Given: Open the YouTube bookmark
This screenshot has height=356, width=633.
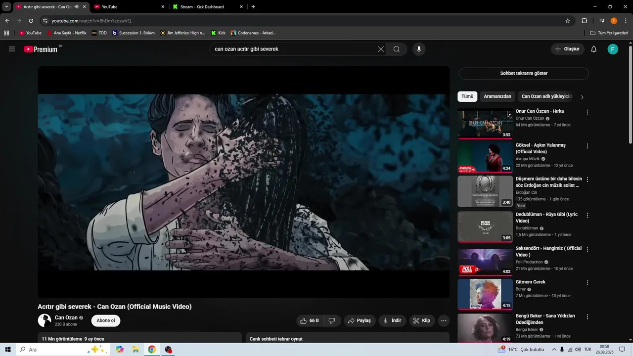Looking at the screenshot, I should (x=30, y=33).
